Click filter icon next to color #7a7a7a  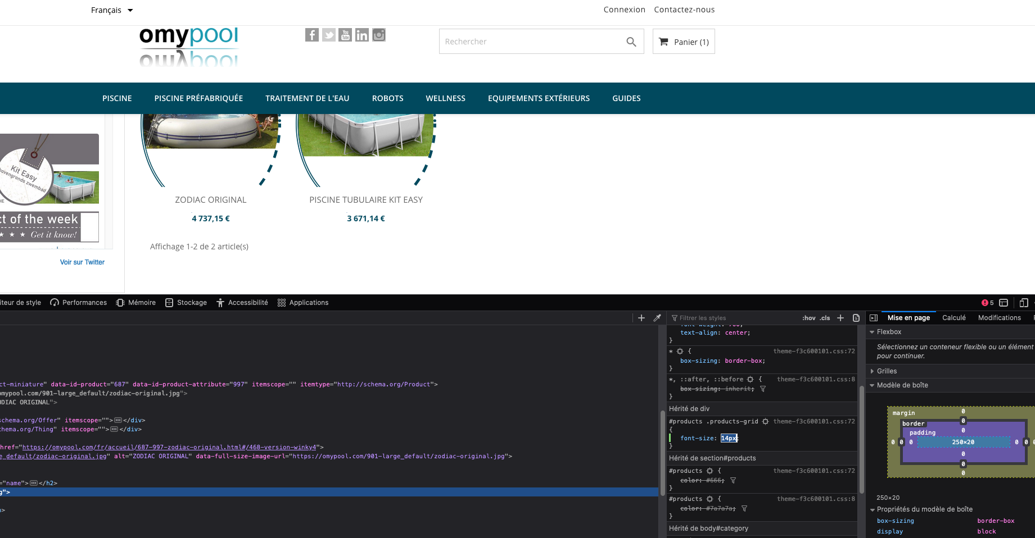(744, 508)
